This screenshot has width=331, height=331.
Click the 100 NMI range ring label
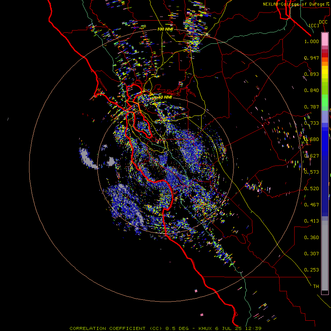click(x=165, y=29)
